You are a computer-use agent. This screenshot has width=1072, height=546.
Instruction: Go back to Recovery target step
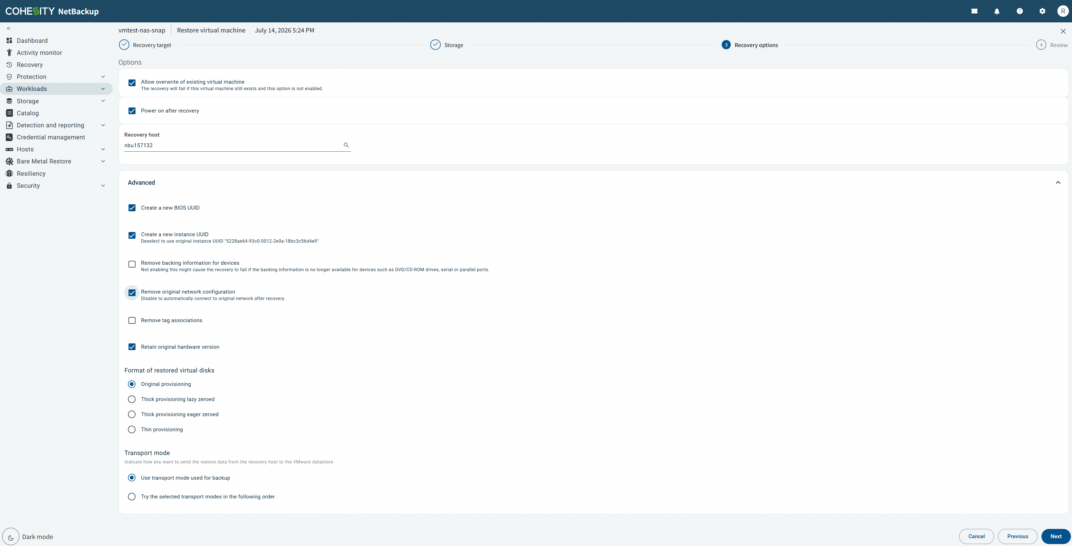click(145, 45)
